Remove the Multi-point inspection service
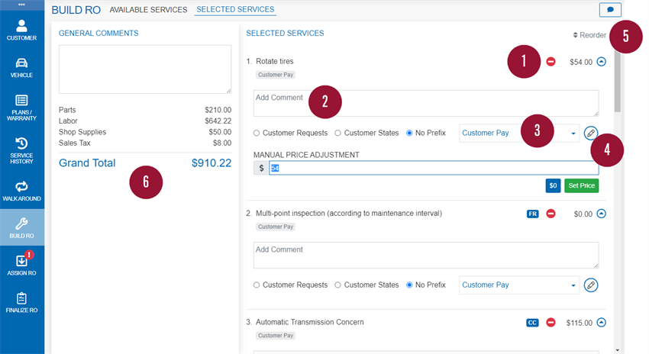The width and height of the screenshot is (649, 354). pyautogui.click(x=551, y=214)
